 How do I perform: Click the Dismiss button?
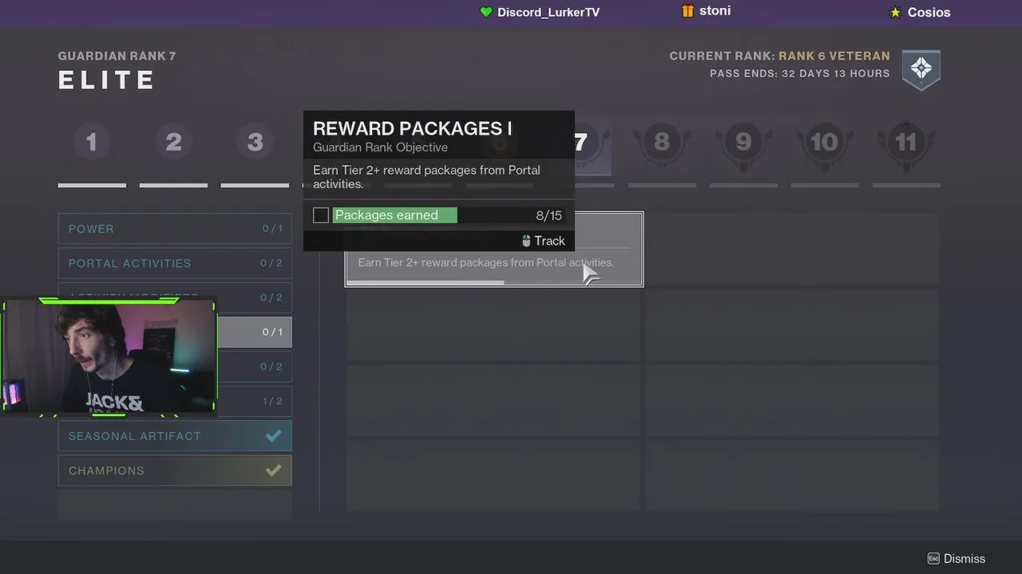point(957,559)
